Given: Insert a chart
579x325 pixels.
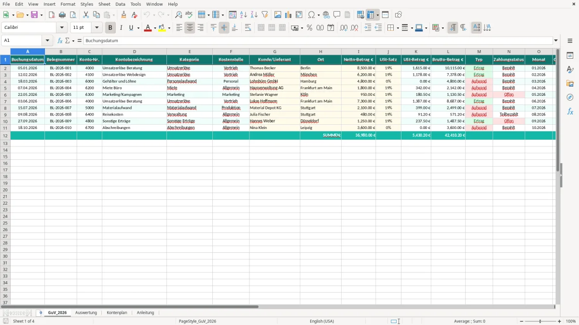Looking at the screenshot, I should pos(288,15).
